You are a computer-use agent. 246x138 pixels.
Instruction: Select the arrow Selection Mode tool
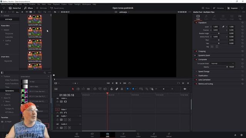(73, 89)
